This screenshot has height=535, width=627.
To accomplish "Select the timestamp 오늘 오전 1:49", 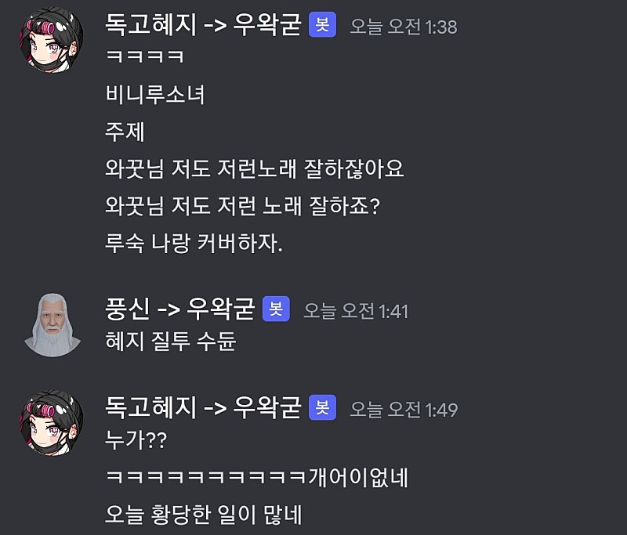I will click(404, 410).
